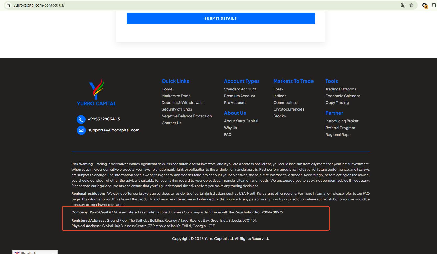Open the Regional Reps link
The image size is (437, 254).
click(x=338, y=135)
